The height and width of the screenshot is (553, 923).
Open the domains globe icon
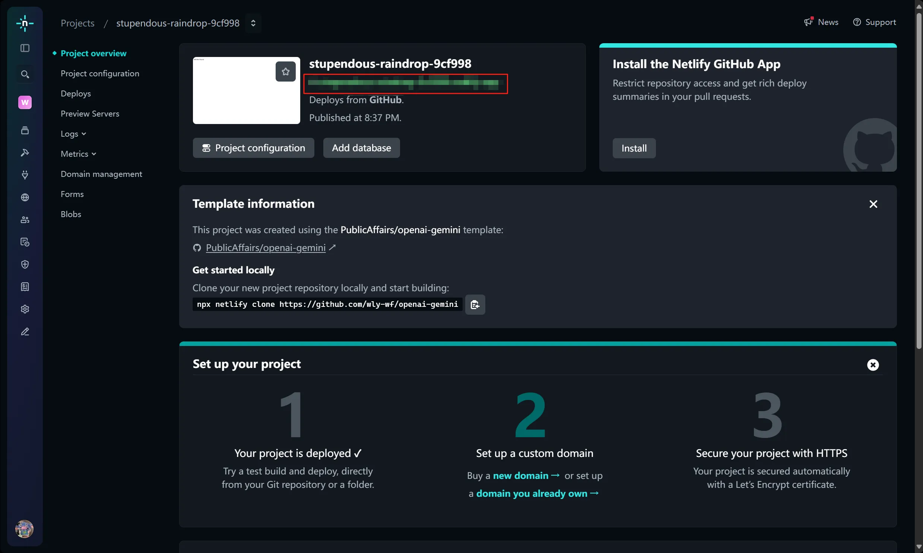tap(25, 197)
